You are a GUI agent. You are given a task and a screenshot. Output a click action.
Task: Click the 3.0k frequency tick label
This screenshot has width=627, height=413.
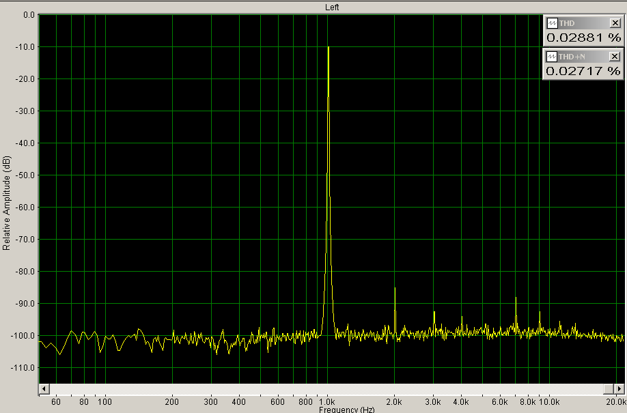pyautogui.click(x=433, y=402)
